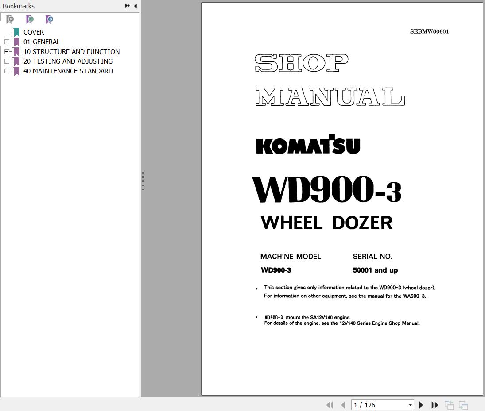Collapse the Bookmarks panel with the arrow

[135, 6]
